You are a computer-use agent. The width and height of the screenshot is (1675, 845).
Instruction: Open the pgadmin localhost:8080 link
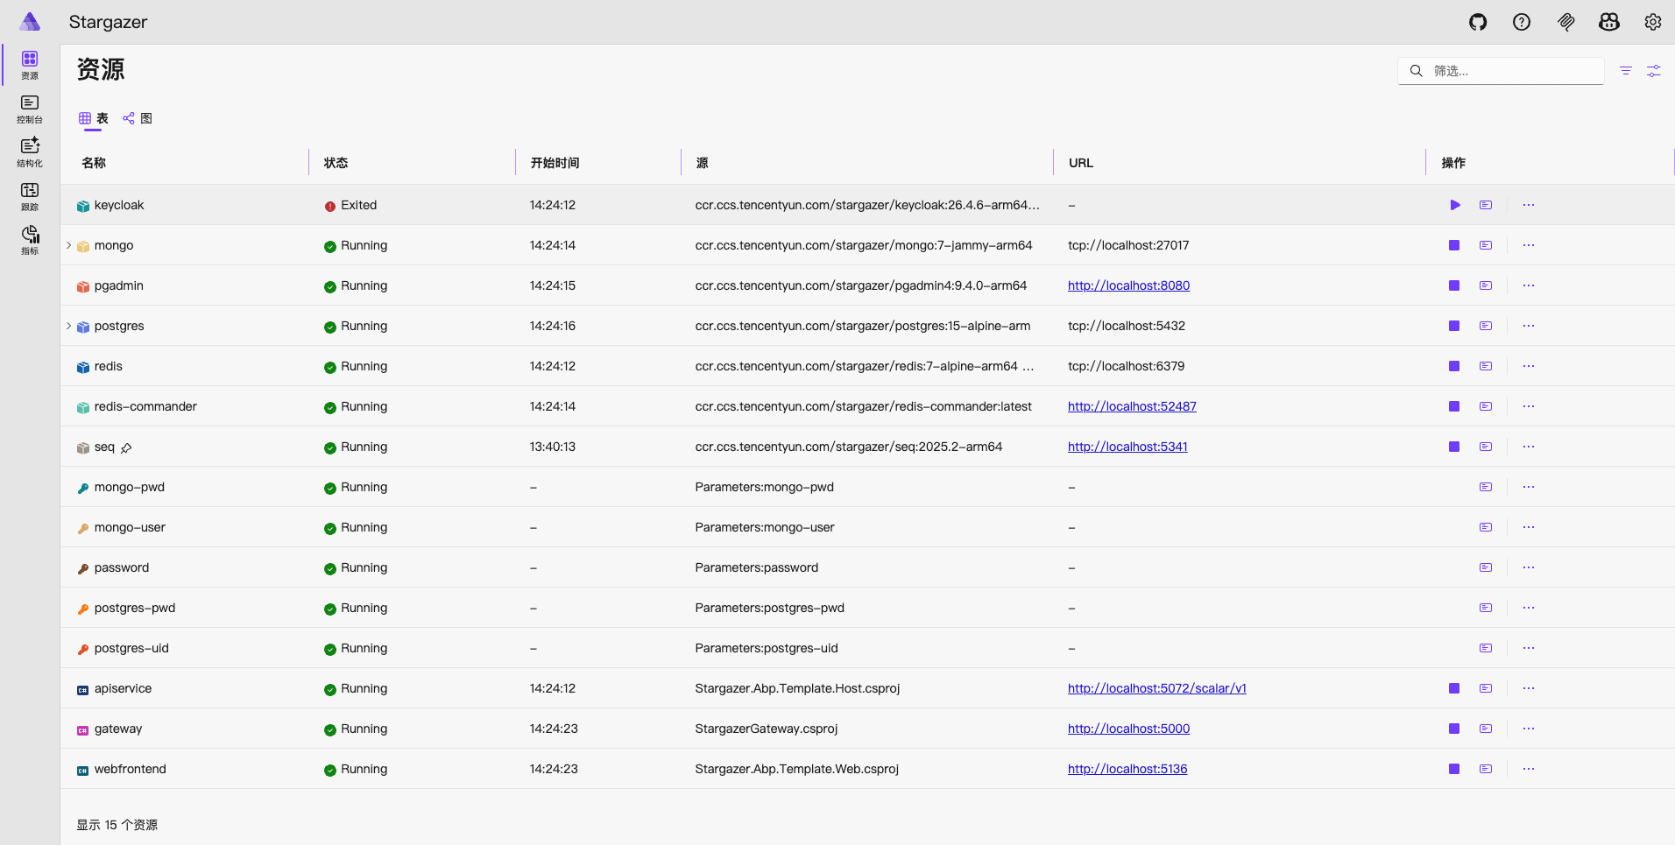[x=1128, y=285]
